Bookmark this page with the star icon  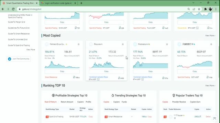point(199,9)
